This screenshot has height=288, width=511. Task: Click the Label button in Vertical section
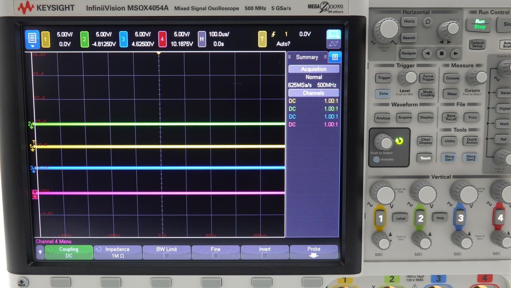(x=400, y=218)
